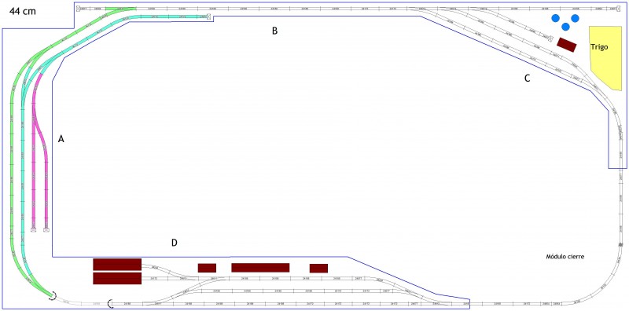Image resolution: width=629 pixels, height=311 pixels.
Task: Select the lower large dark red shed
Action: [117, 279]
